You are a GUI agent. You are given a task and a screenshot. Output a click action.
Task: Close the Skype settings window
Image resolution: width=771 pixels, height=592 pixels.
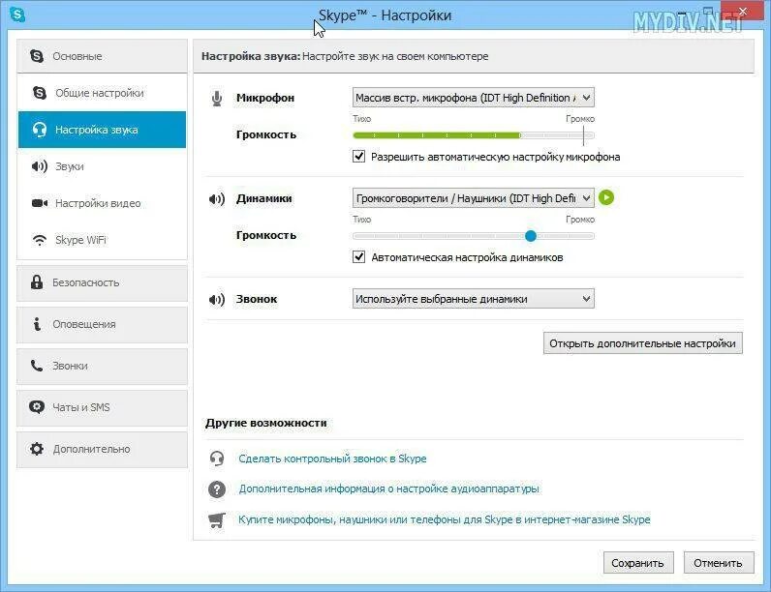point(743,11)
